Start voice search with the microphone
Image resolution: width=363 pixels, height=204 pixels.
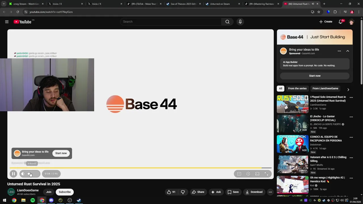pyautogui.click(x=240, y=22)
